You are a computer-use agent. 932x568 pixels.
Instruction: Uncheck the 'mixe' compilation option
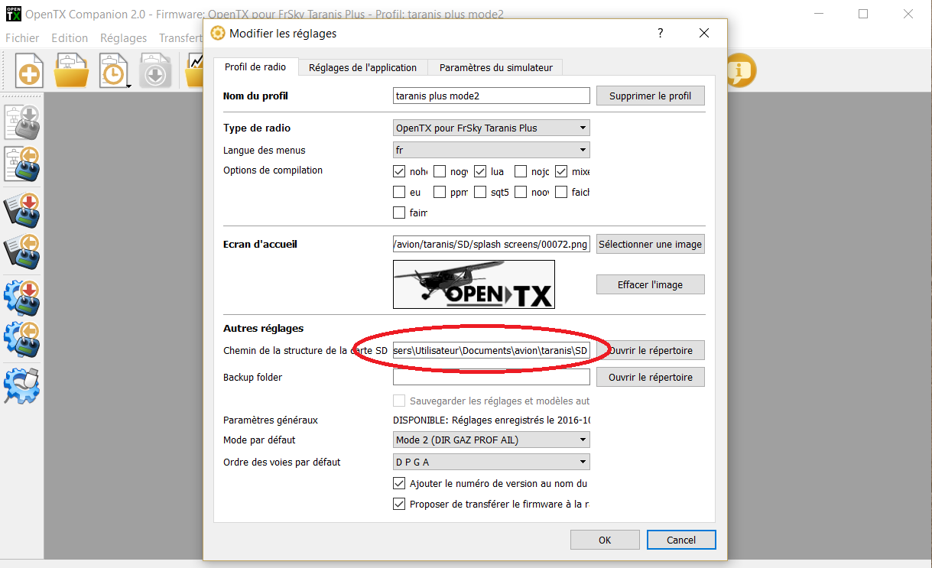point(561,171)
